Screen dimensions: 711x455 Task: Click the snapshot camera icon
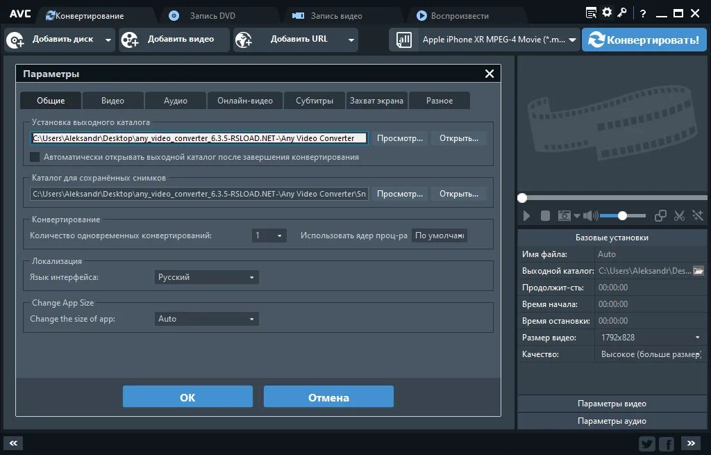click(x=564, y=216)
